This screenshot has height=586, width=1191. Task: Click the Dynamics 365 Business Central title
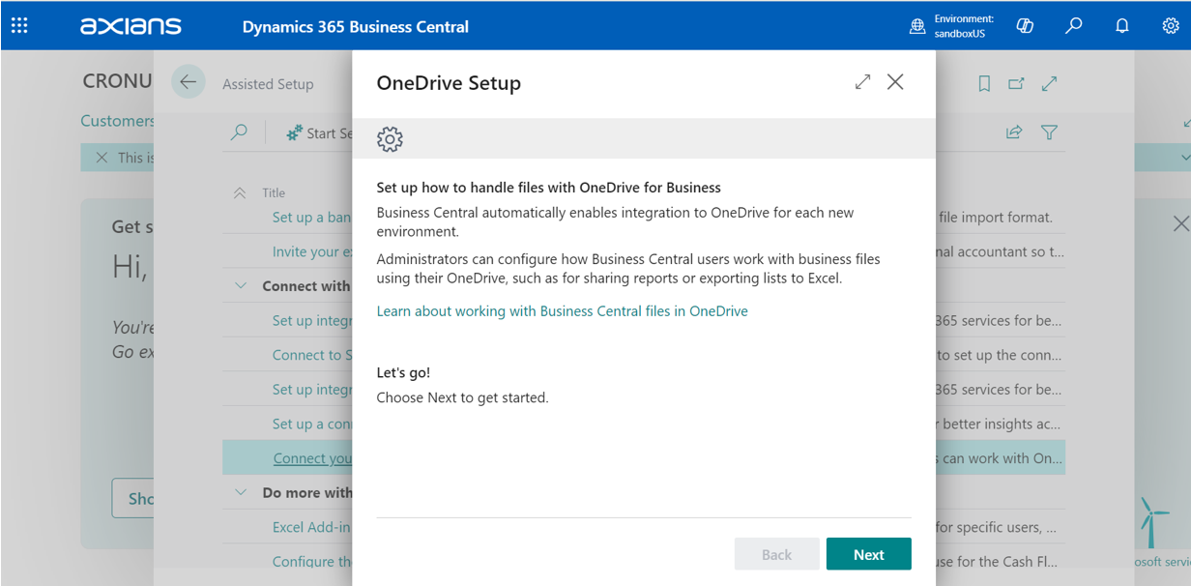(355, 27)
